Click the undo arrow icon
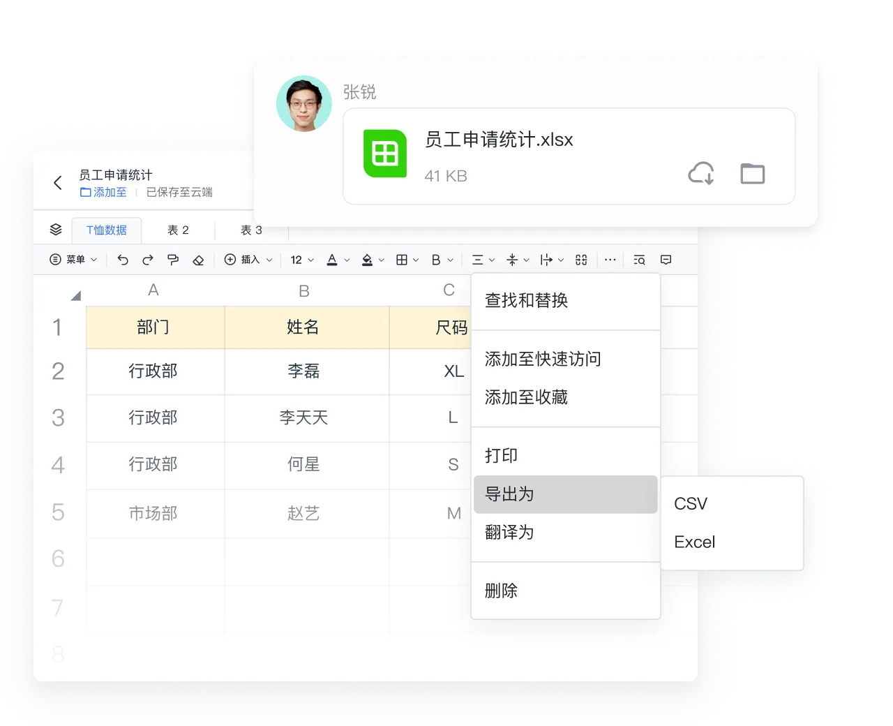Screen dimensions: 893x726 click(x=123, y=260)
